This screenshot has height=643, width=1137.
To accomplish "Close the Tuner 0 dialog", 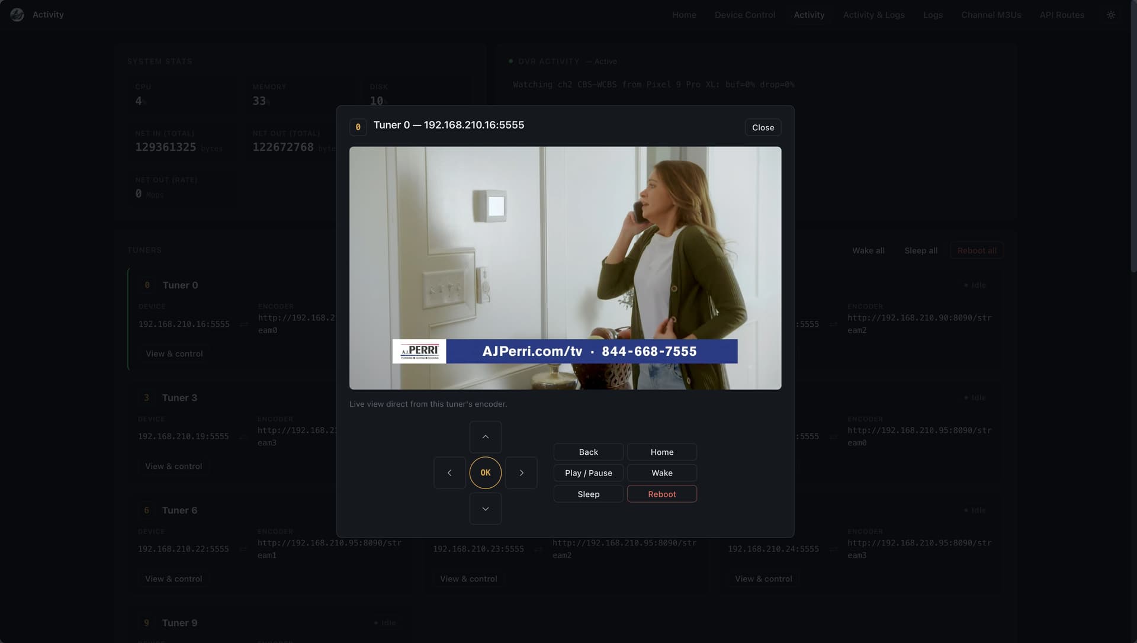I will pyautogui.click(x=763, y=127).
